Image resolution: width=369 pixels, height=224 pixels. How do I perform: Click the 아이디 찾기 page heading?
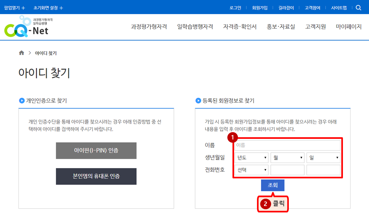point(44,73)
